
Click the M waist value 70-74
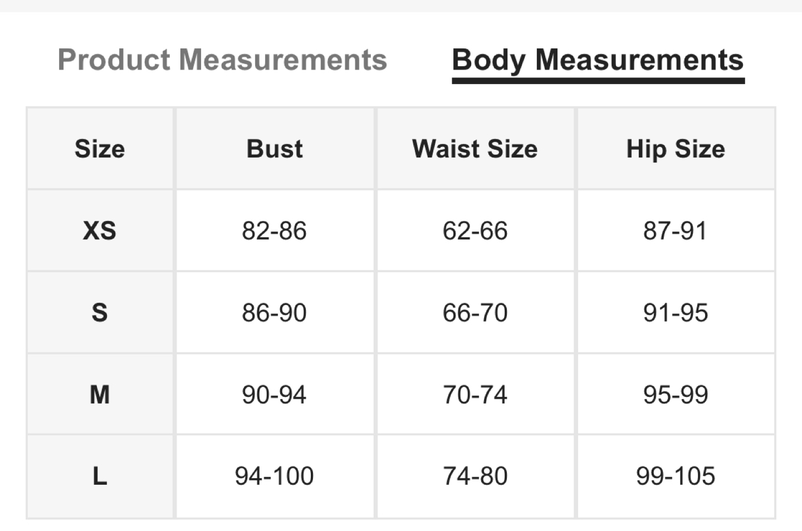[x=475, y=395]
